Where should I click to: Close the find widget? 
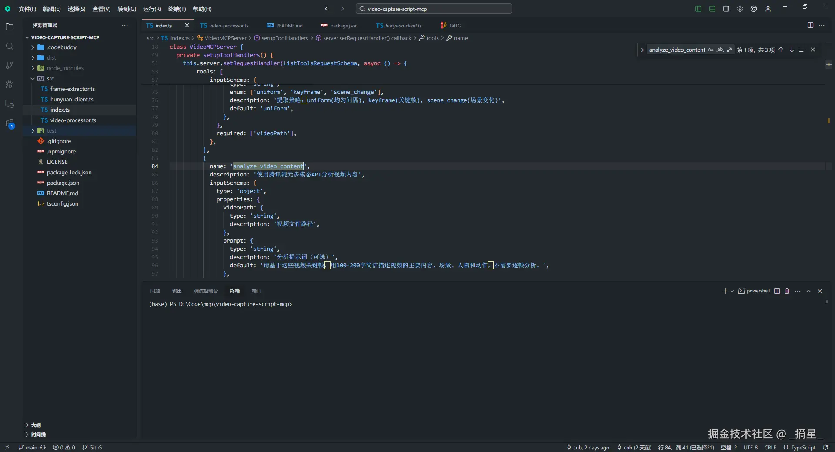(x=813, y=50)
